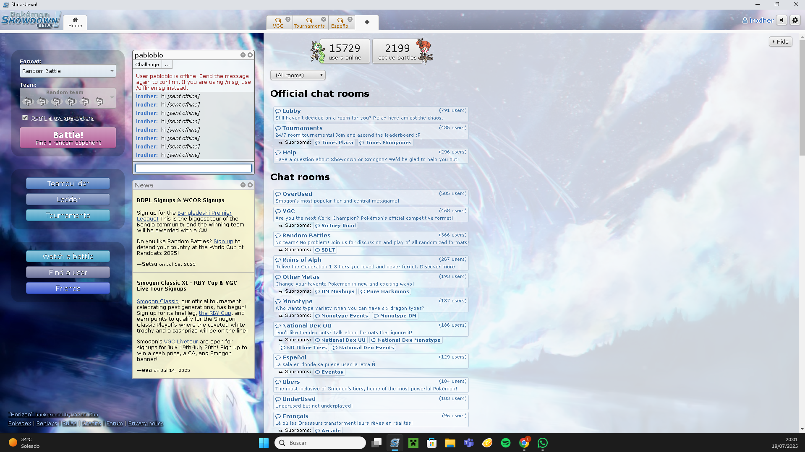Open the All rooms filter dropdown
This screenshot has width=805, height=452.
click(298, 75)
